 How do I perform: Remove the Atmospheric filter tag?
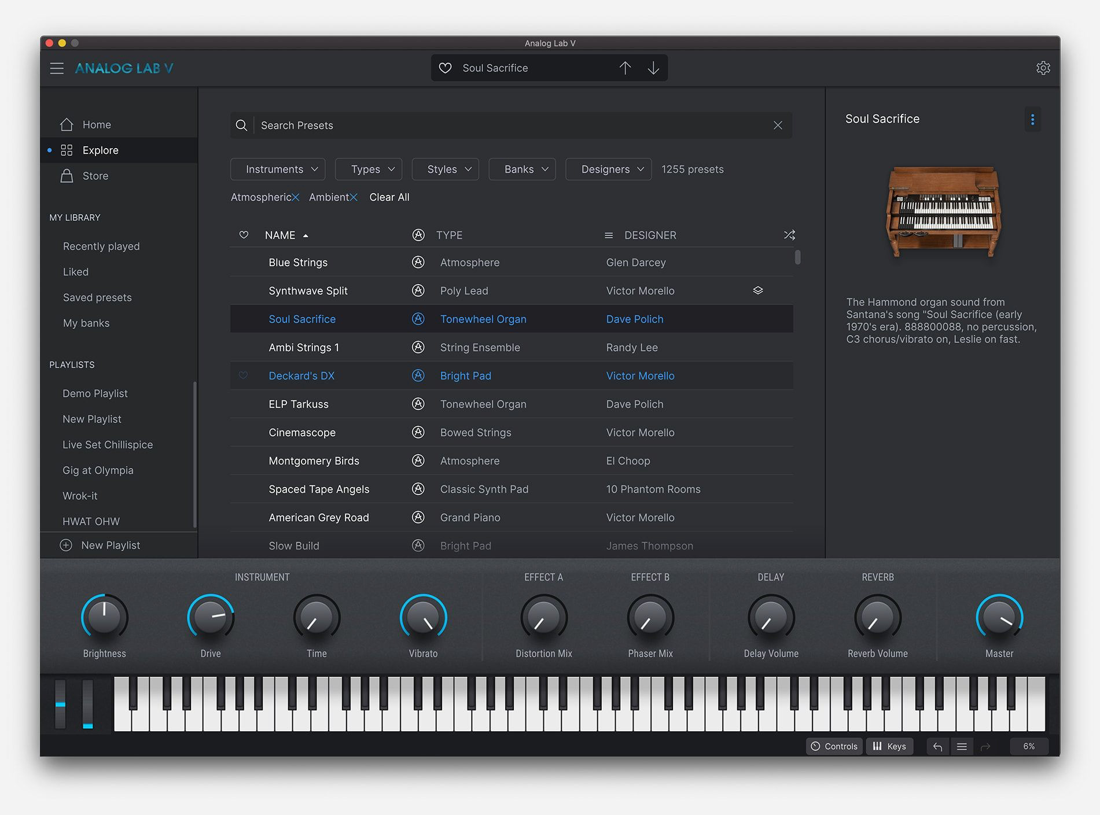tap(296, 197)
